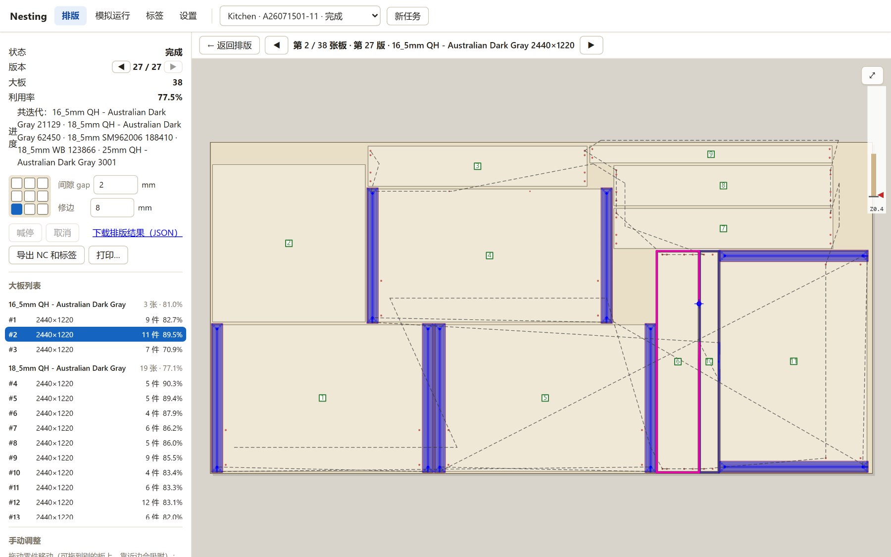Select board #4 row with 90.3% utilization

pyautogui.click(x=96, y=384)
